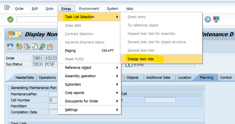This screenshot has height=124, width=235.
Task: Open the System menu
Action: point(112,9)
